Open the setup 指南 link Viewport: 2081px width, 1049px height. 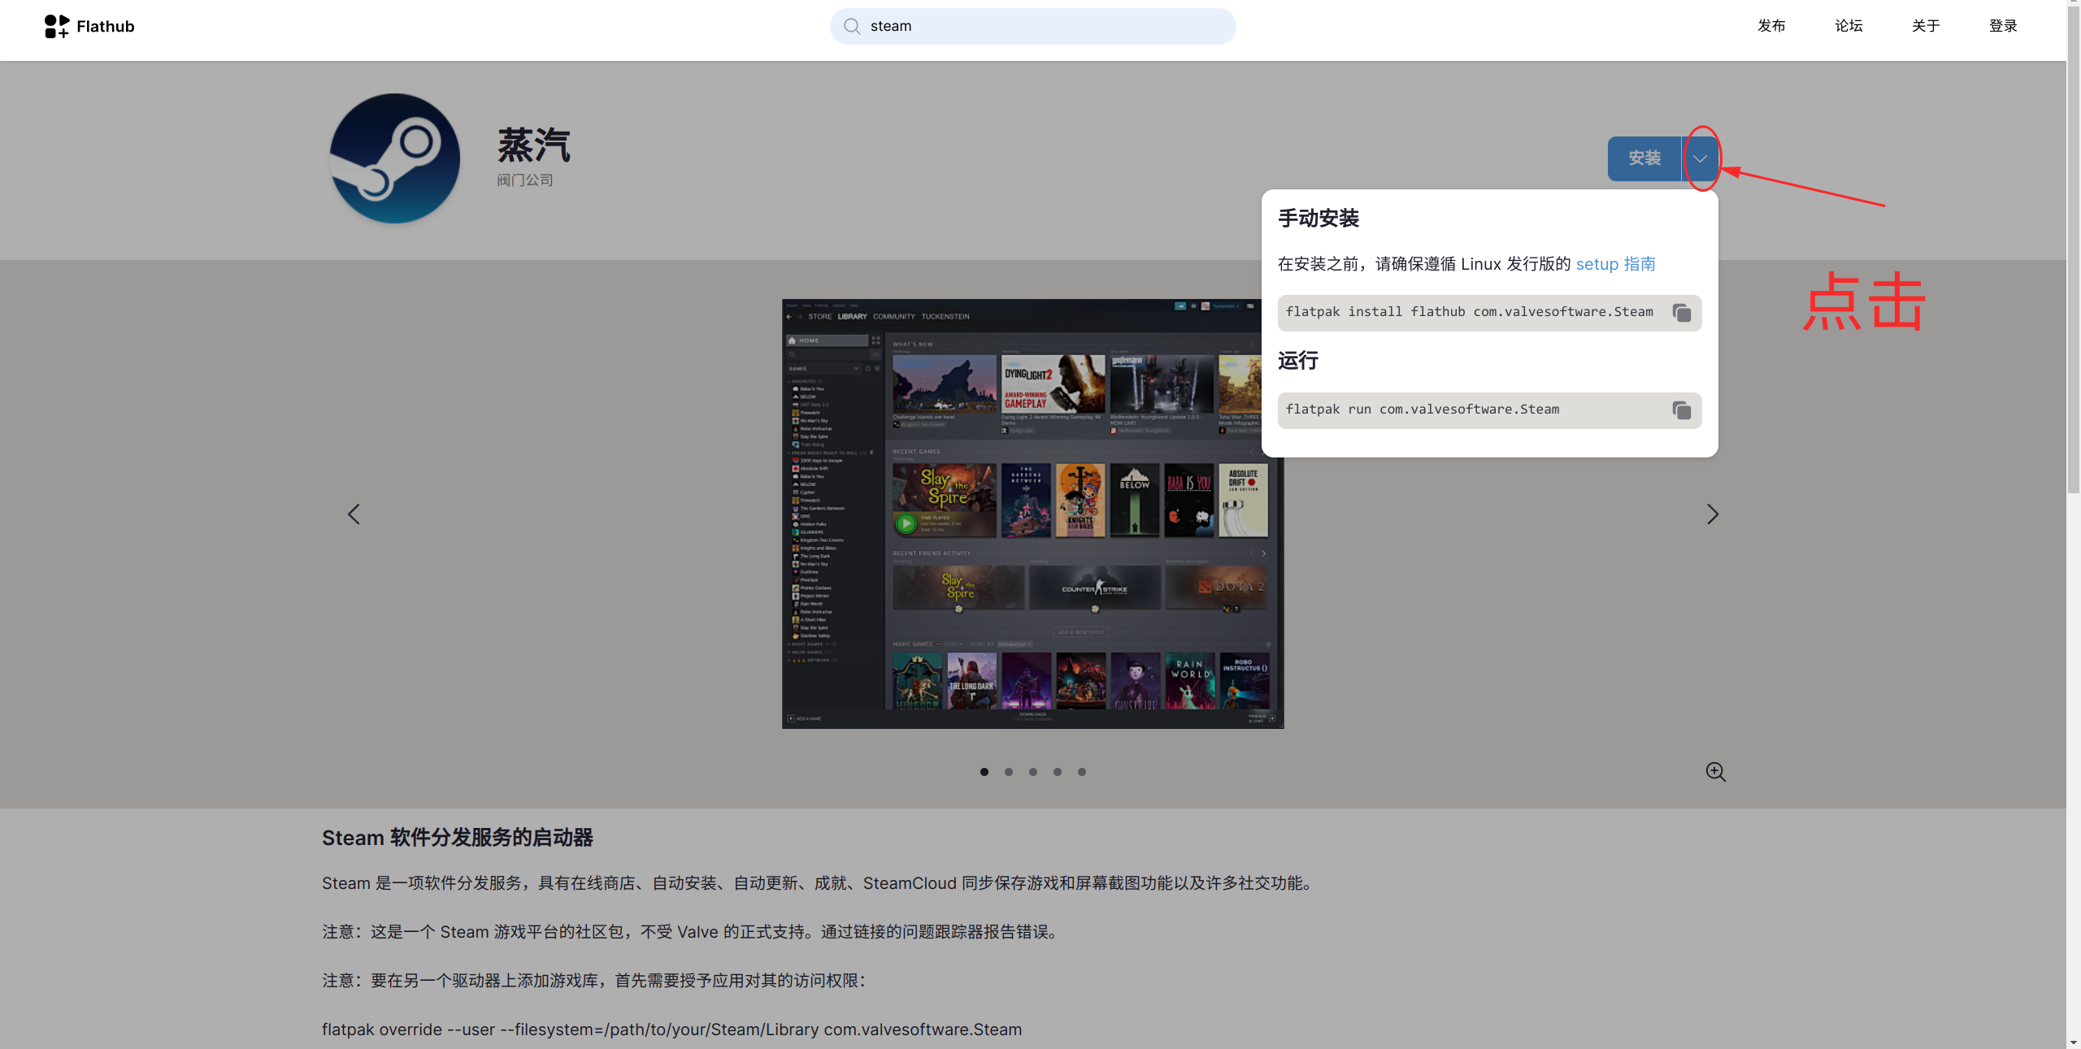tap(1615, 263)
